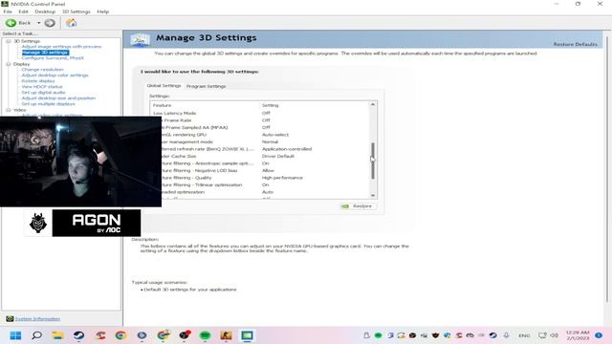612x344 pixels.
Task: Click the microphone system tray icon
Action: click(x=506, y=335)
